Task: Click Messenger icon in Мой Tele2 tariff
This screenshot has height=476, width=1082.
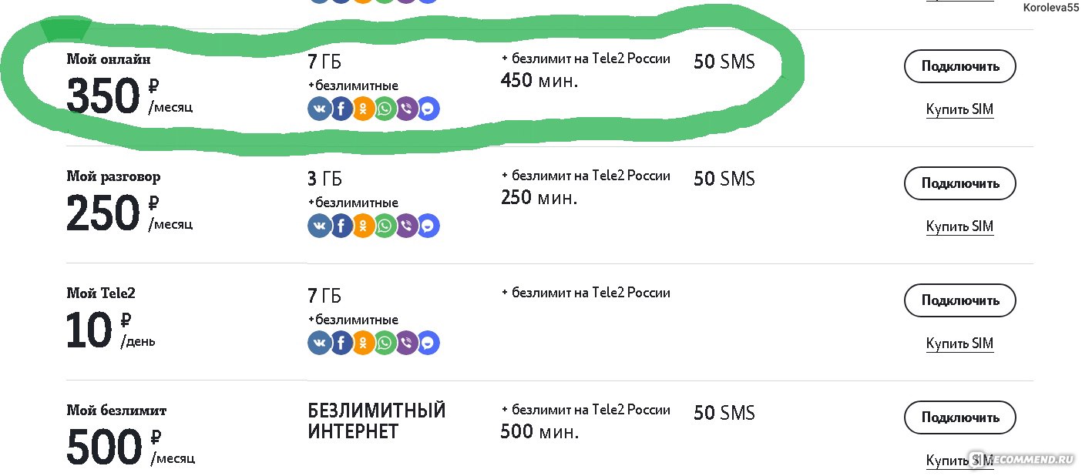Action: click(x=429, y=343)
